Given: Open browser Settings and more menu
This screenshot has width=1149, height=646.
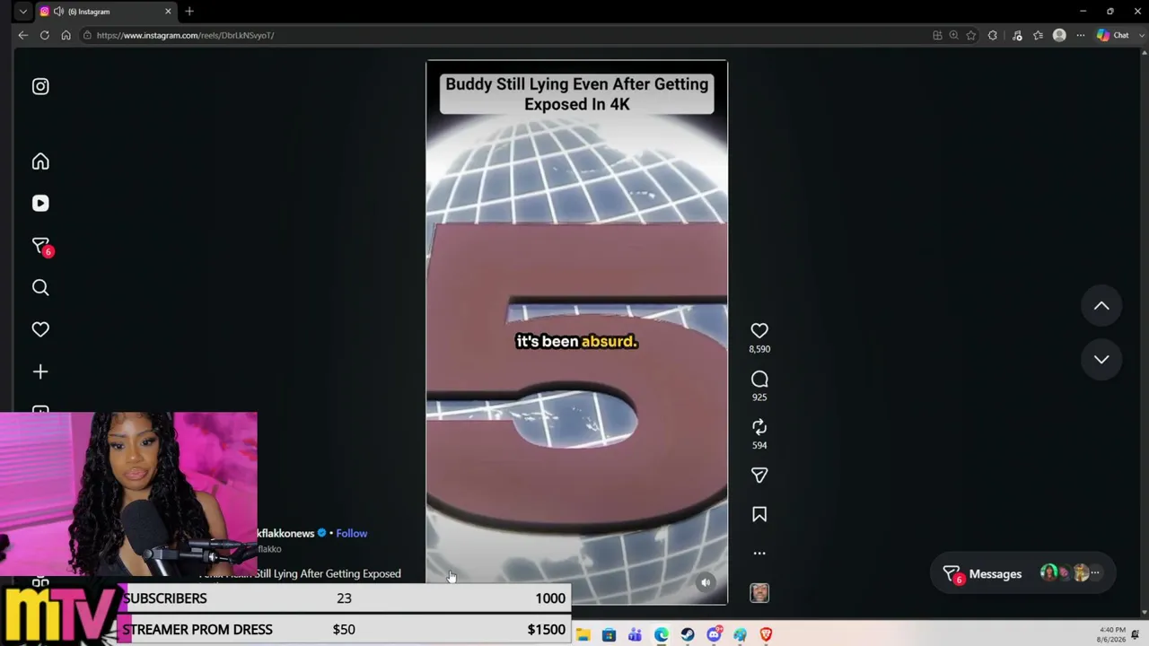Looking at the screenshot, I should 1081,35.
